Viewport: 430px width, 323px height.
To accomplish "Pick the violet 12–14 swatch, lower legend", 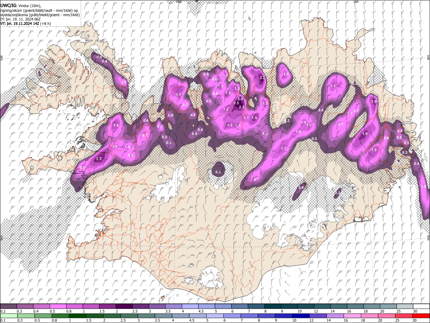I will tap(318, 316).
